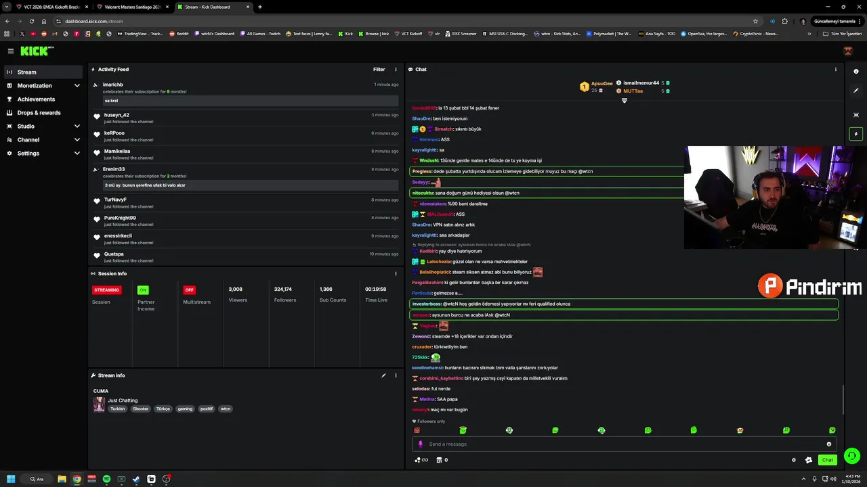
Task: Open Steam from the taskbar
Action: pos(136,479)
